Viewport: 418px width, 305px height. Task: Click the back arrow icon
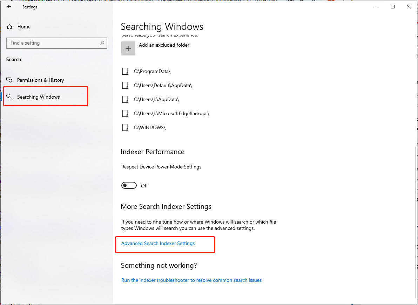pyautogui.click(x=9, y=7)
